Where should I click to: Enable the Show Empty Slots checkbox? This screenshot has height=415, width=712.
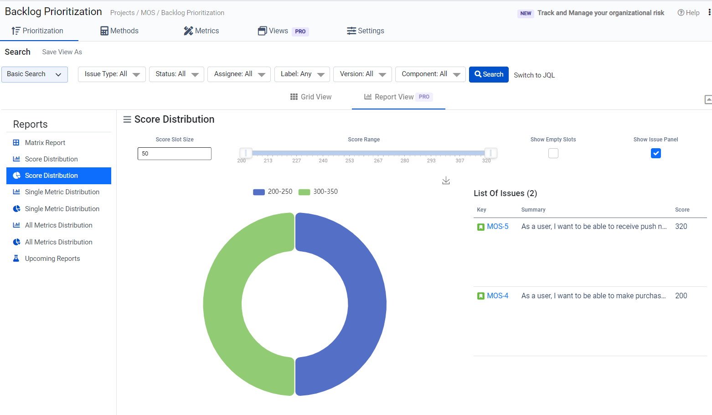553,154
